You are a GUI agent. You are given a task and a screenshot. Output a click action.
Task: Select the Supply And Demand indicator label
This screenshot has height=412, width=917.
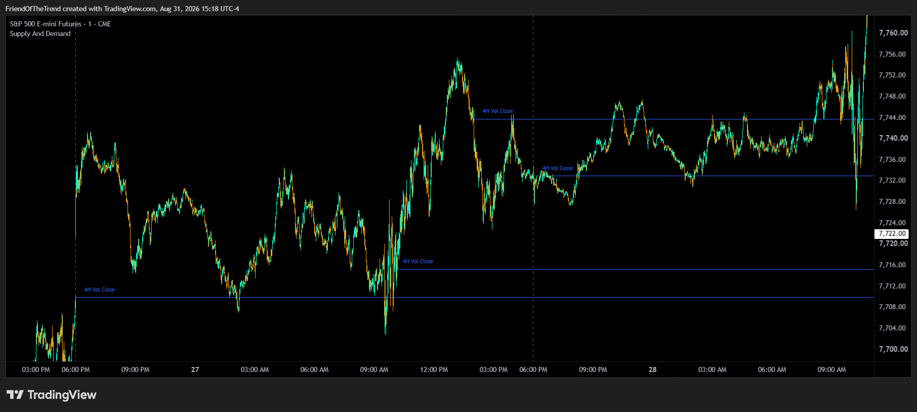[40, 33]
